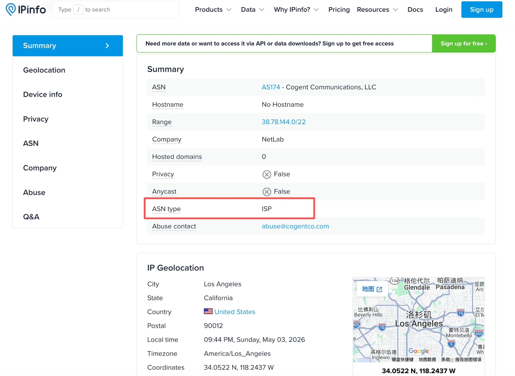The width and height of the screenshot is (515, 376).
Task: Click the chevron arrow on Summary tab
Action: click(x=107, y=46)
